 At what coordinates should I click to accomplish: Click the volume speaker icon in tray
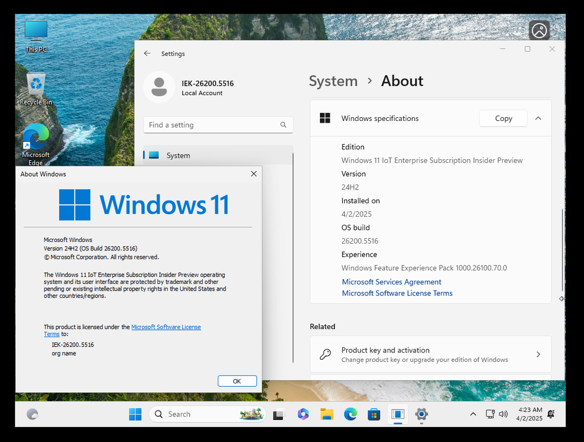pyautogui.click(x=503, y=414)
